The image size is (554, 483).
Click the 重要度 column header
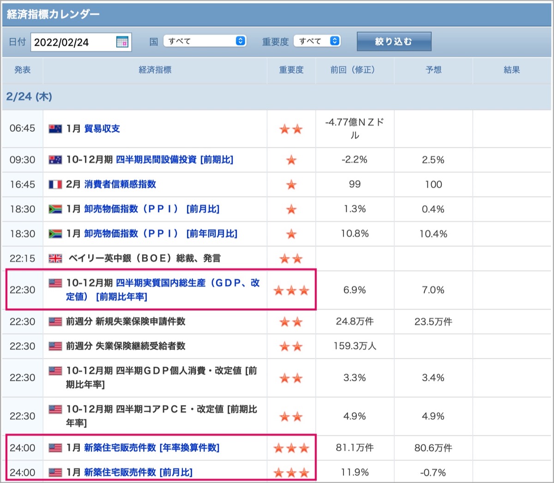(291, 70)
